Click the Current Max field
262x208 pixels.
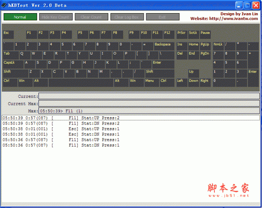pos(149,103)
